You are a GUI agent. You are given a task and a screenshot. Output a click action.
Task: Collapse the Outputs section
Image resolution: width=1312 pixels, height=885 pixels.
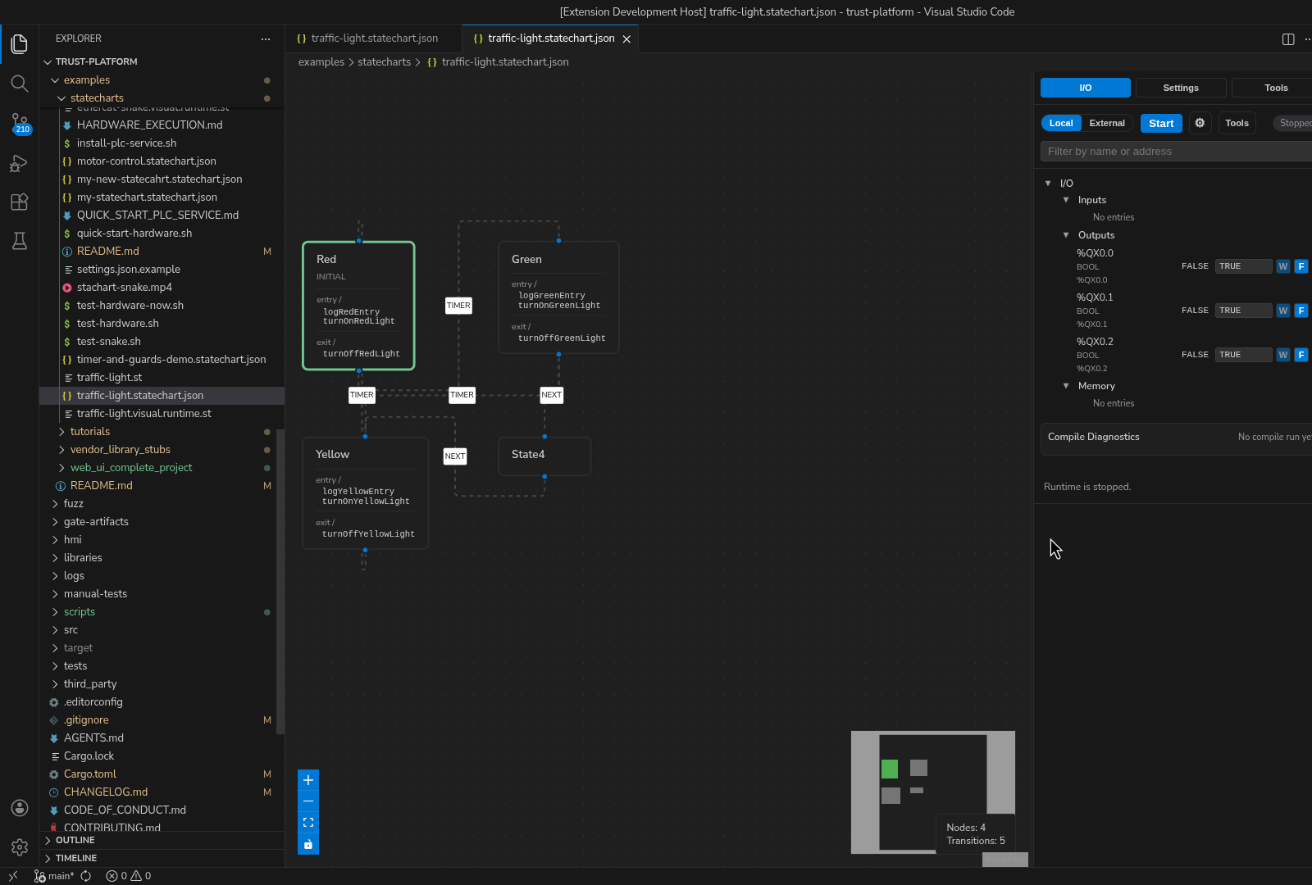point(1066,235)
